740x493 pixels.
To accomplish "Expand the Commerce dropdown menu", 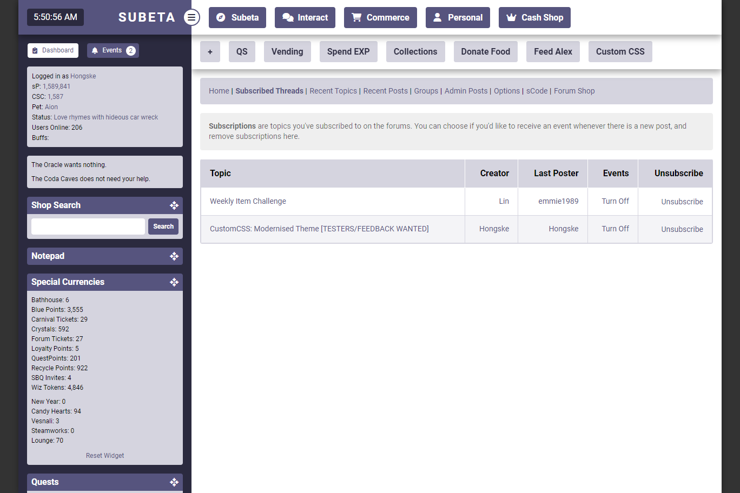I will [380, 17].
